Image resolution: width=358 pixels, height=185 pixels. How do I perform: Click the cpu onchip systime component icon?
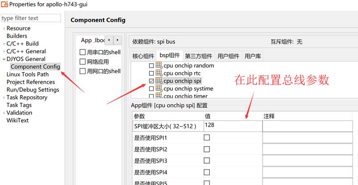click(x=159, y=89)
